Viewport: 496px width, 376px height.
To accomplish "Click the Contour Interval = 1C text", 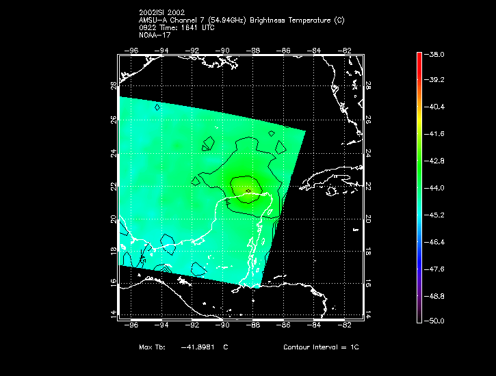I will point(321,347).
